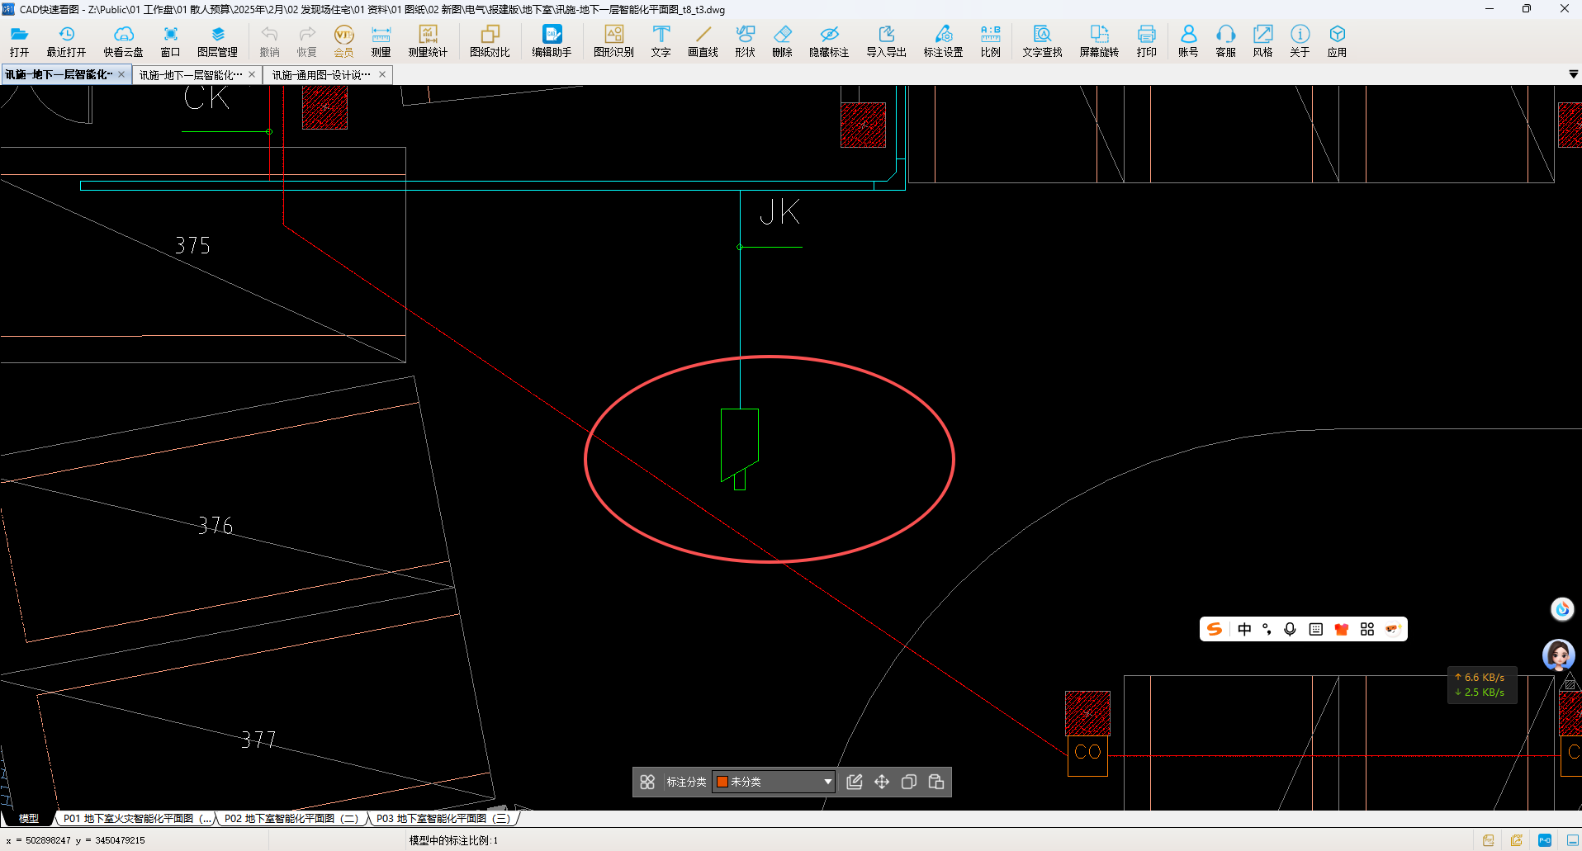Viewport: 1582px width, 851px height.
Task: Click the 打印 print icon
Action: click(x=1146, y=40)
